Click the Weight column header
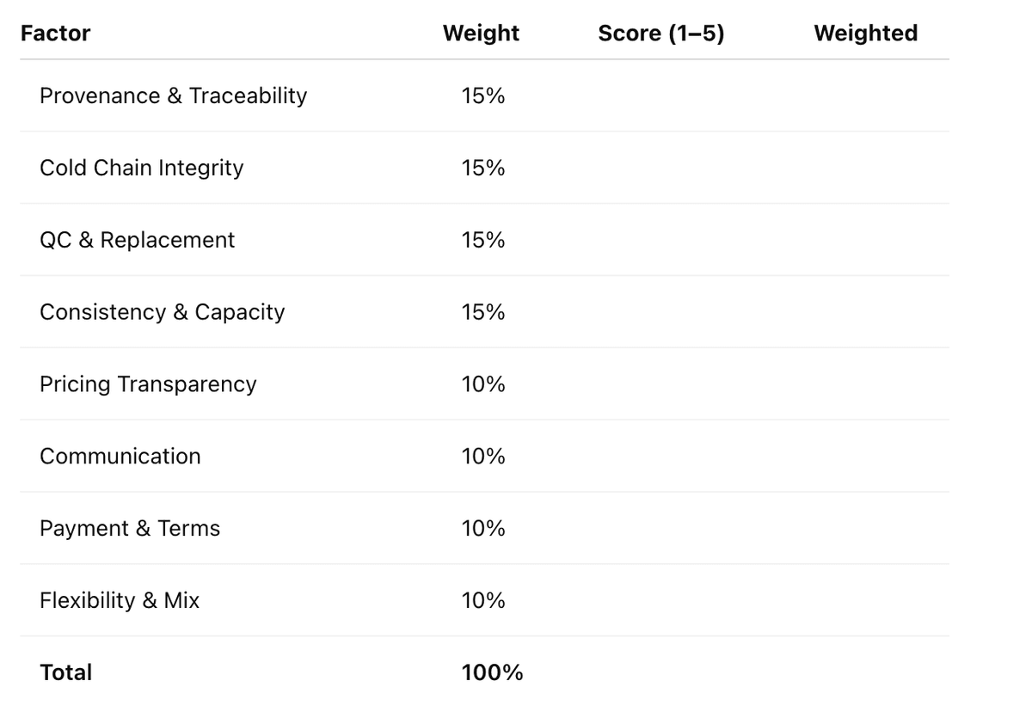Viewport: 1032px width, 724px height. click(481, 34)
